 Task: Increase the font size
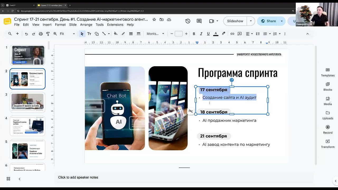pyautogui.click(x=186, y=34)
